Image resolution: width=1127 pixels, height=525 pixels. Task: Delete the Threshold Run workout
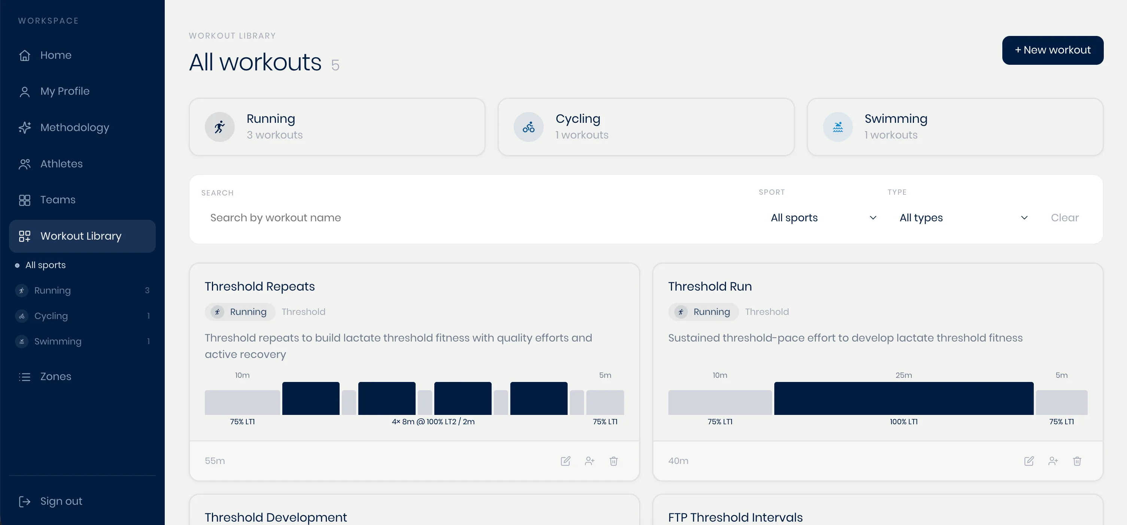point(1077,461)
